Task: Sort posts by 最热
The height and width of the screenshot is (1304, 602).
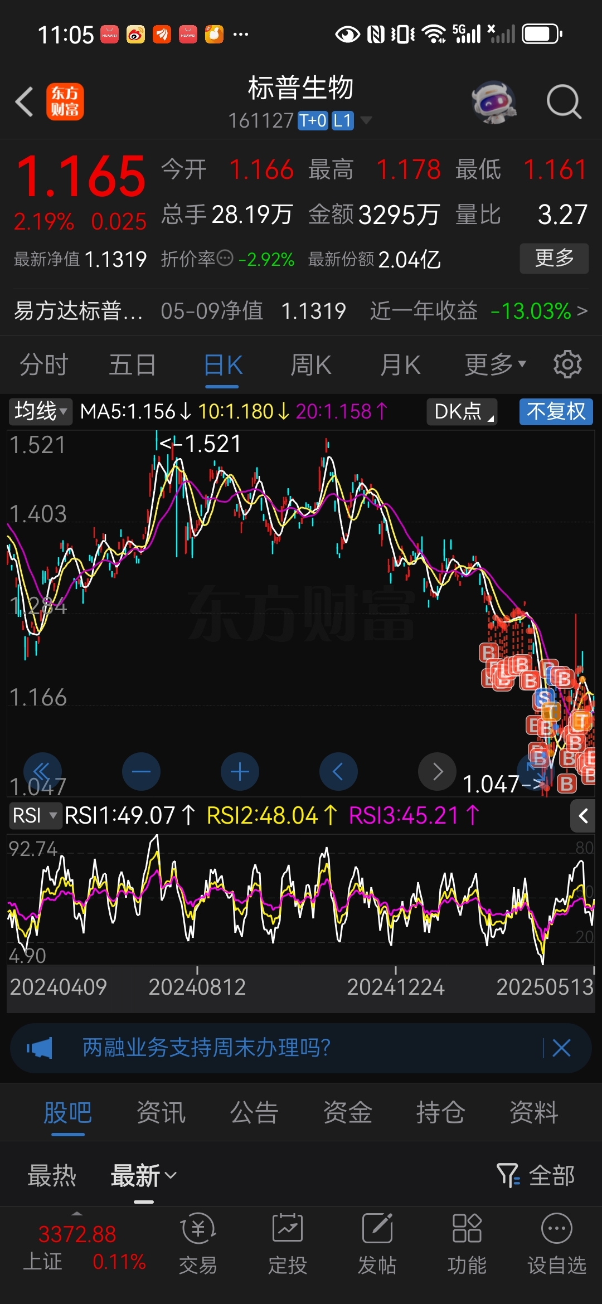Action: [52, 1176]
